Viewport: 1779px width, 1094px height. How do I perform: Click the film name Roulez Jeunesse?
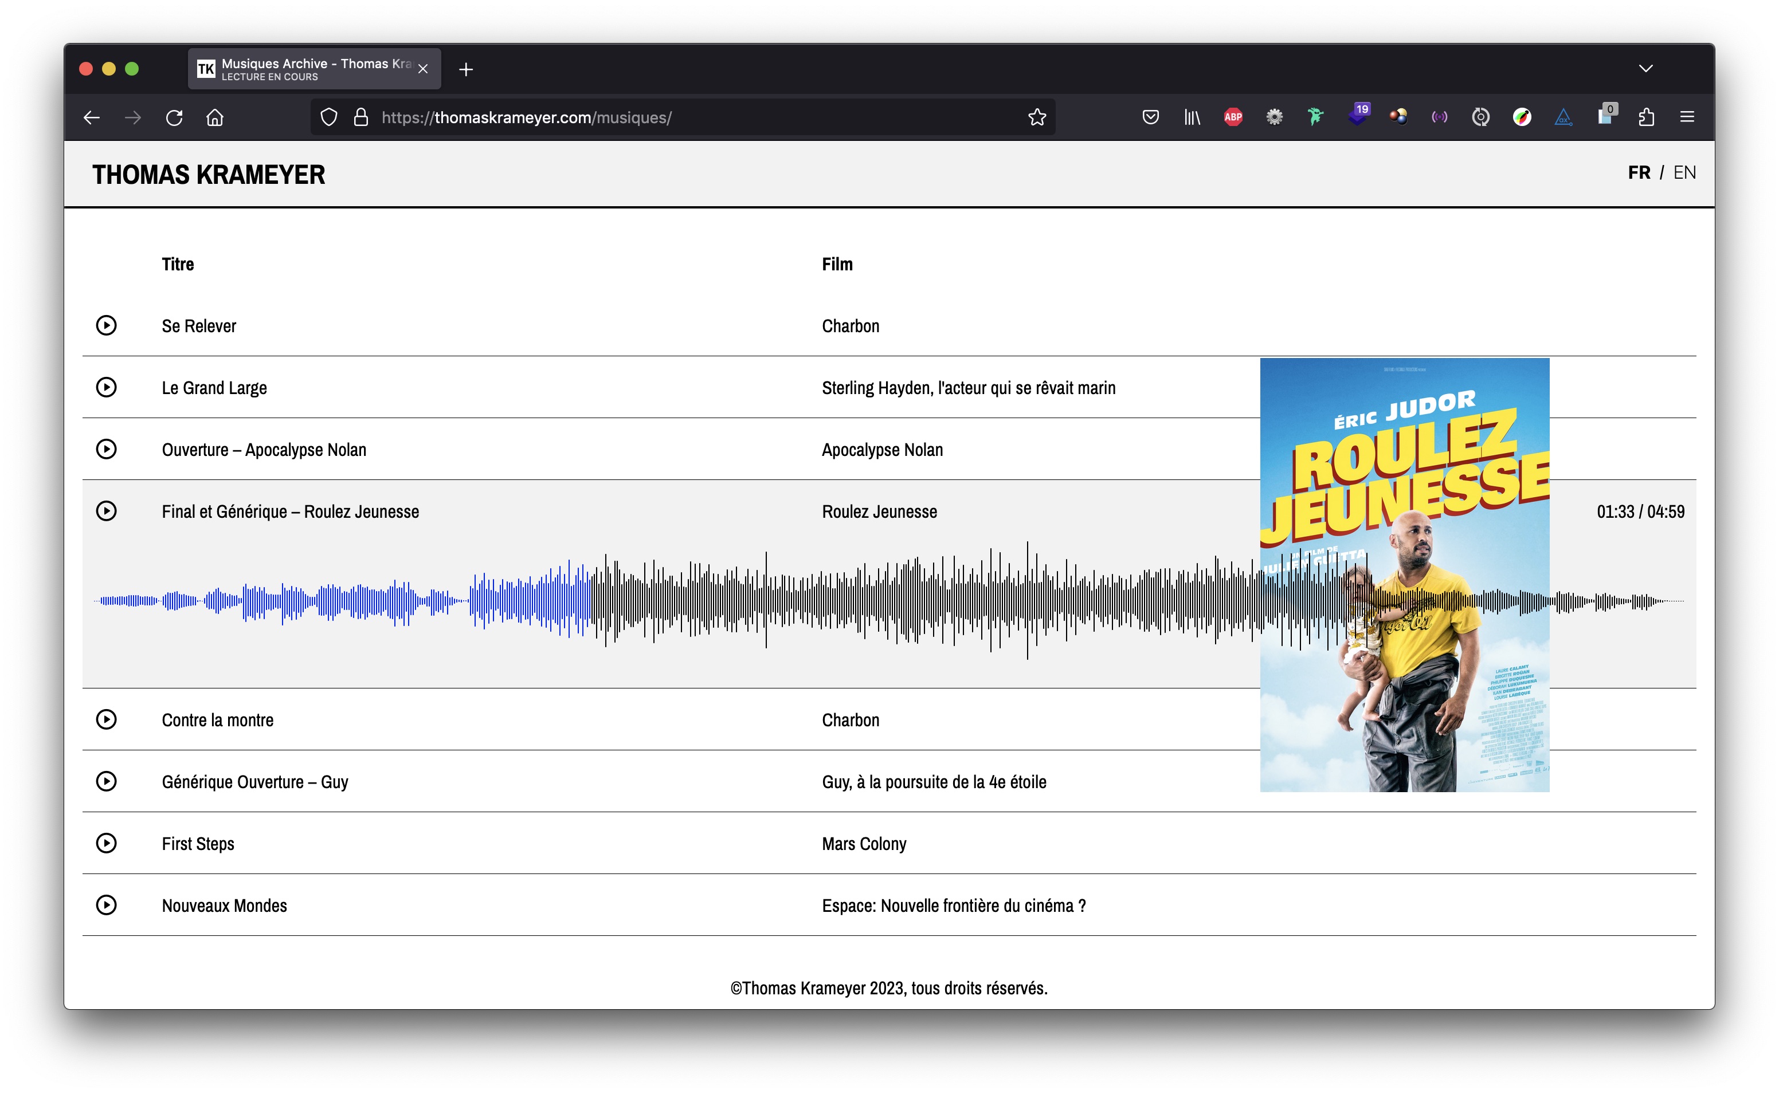[879, 511]
